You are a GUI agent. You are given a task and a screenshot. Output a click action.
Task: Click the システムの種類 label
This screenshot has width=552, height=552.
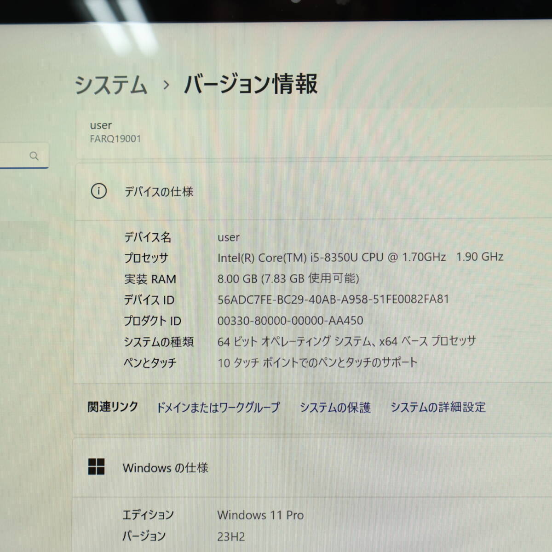tap(159, 342)
